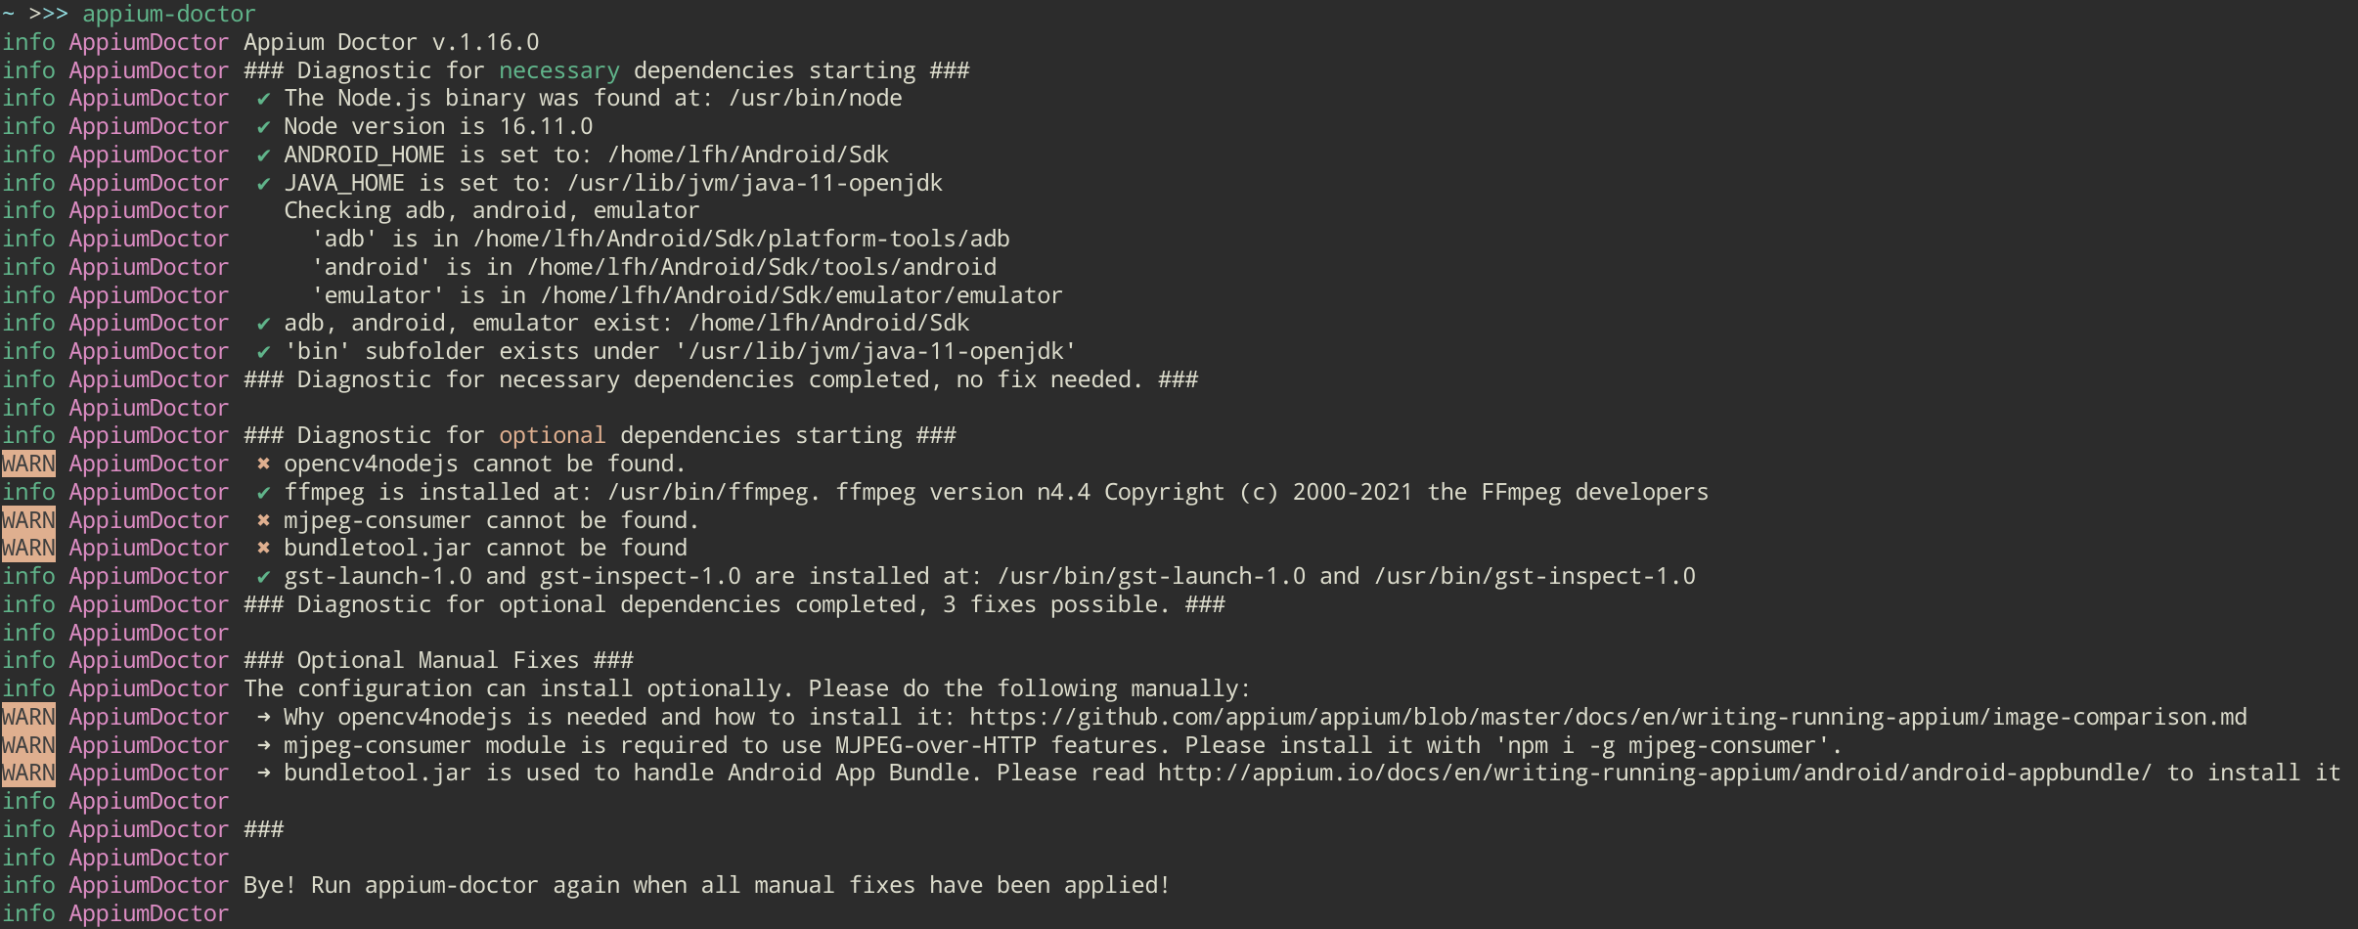The image size is (2358, 929).
Task: Click the green word "necessary"
Action: (x=558, y=71)
